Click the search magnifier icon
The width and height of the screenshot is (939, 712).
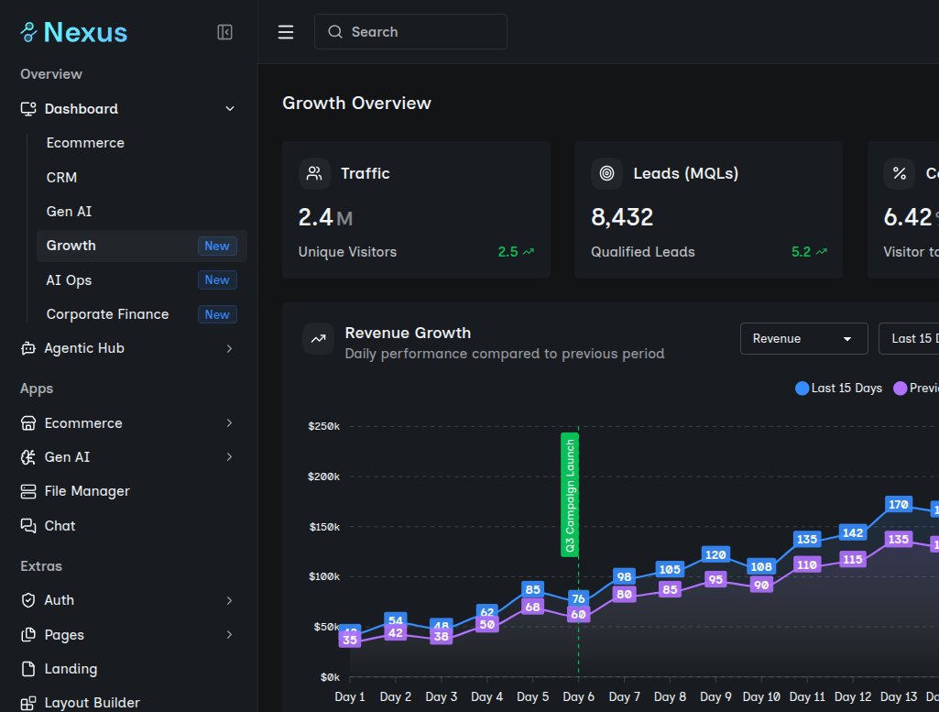point(335,32)
